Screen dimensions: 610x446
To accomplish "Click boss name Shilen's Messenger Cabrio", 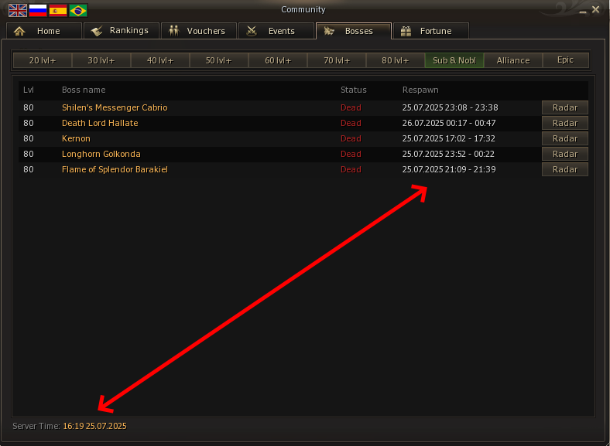I will (x=115, y=107).
